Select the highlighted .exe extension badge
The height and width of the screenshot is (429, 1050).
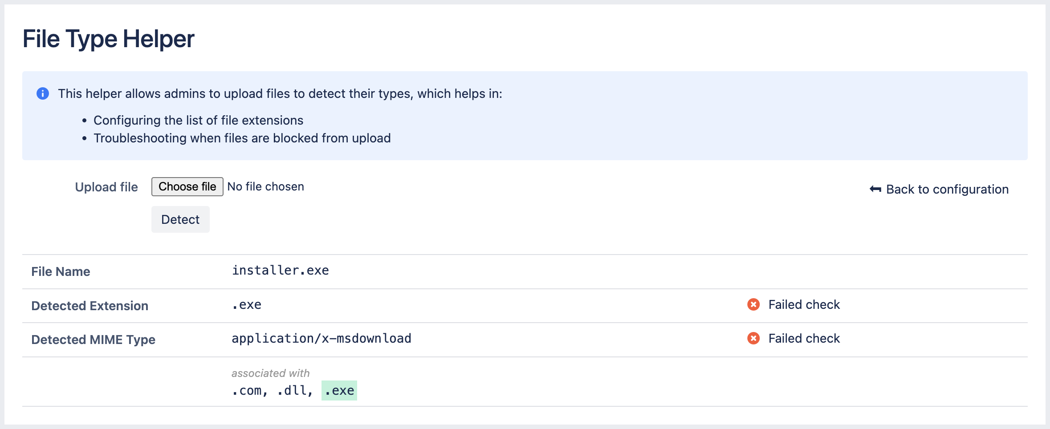pyautogui.click(x=339, y=390)
